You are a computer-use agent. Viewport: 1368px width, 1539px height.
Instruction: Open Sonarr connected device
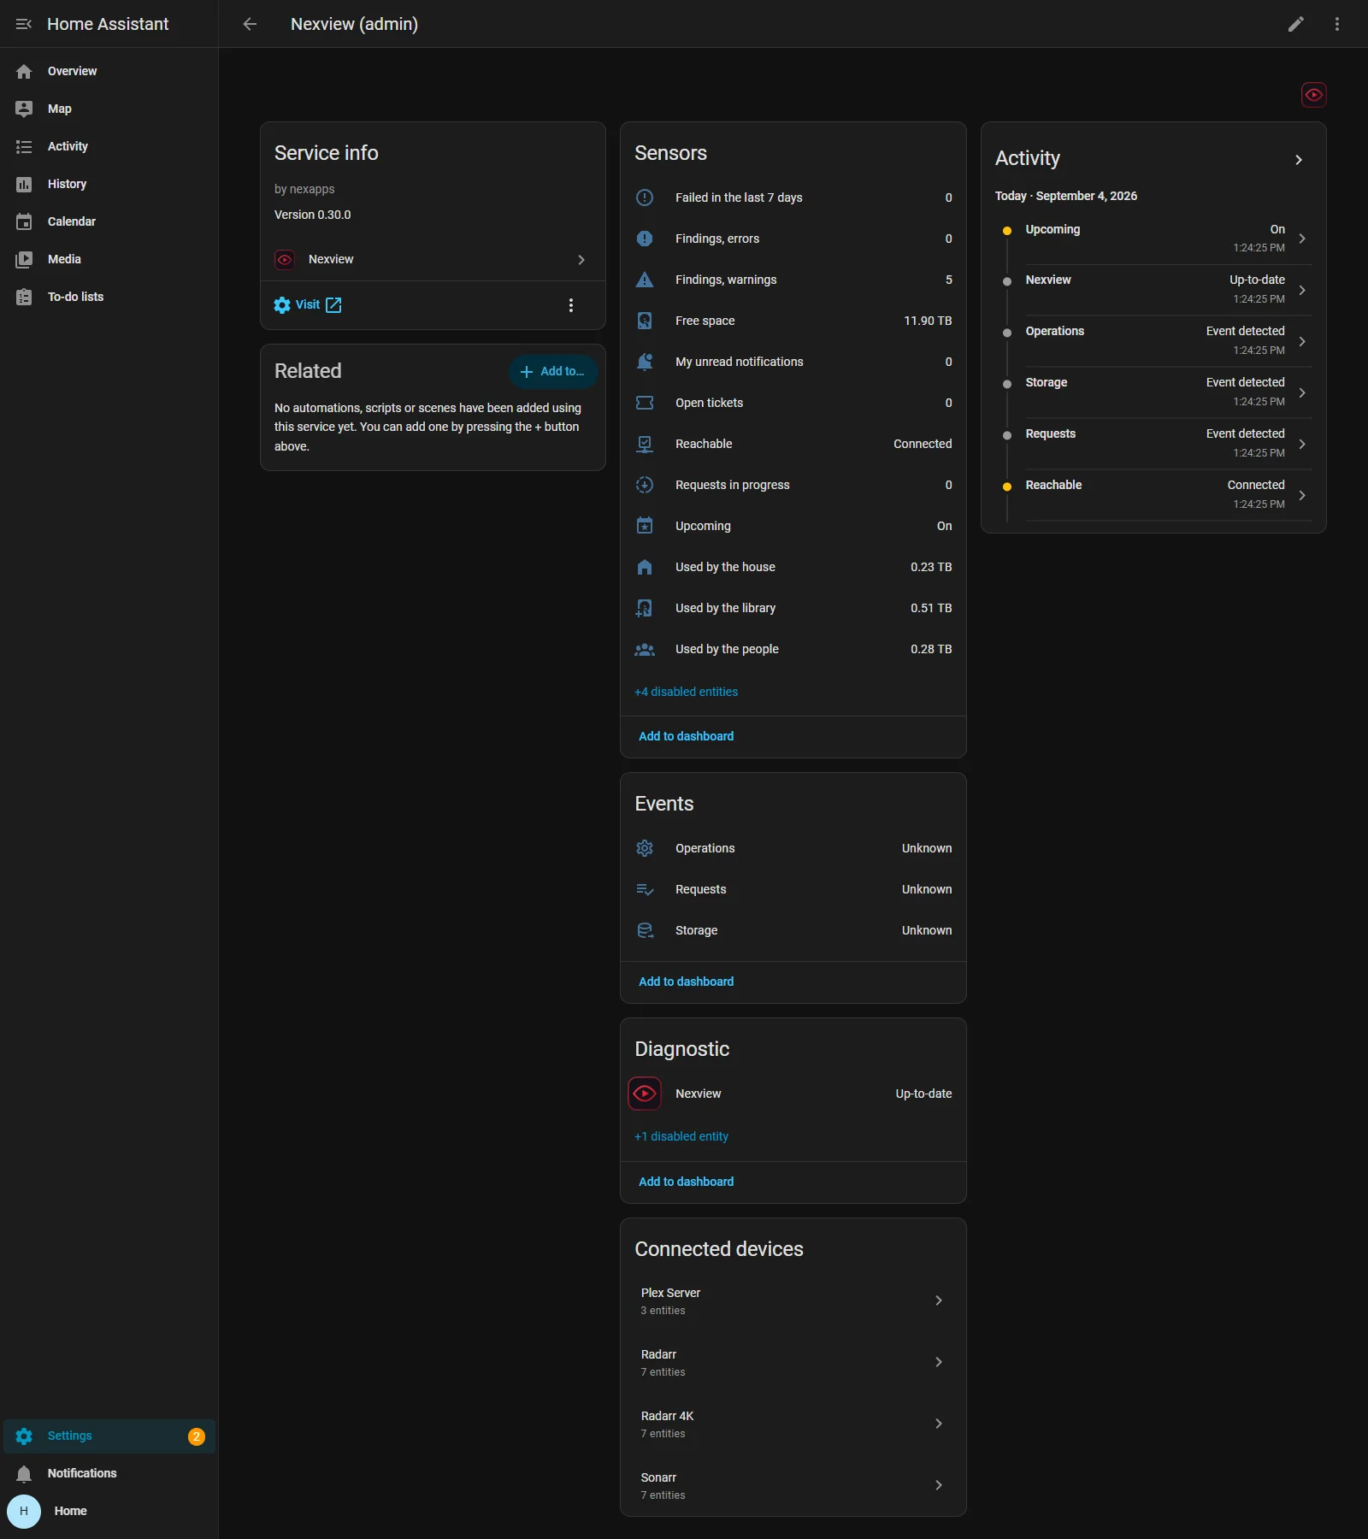(x=793, y=1485)
